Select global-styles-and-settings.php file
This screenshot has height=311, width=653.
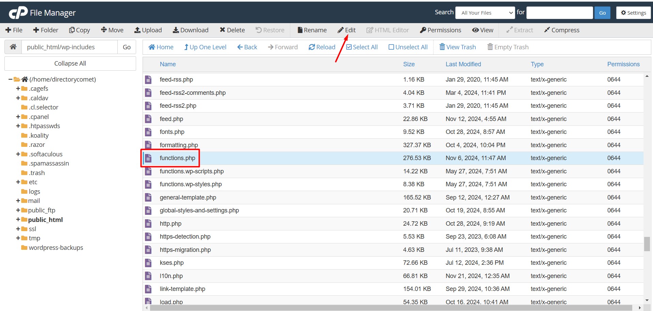393,210
